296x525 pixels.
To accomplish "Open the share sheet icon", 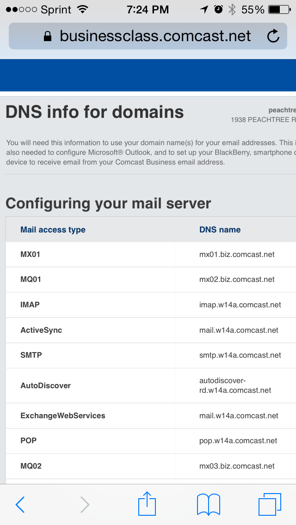I will point(147,503).
